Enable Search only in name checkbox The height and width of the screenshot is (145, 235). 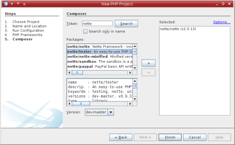click(85, 31)
